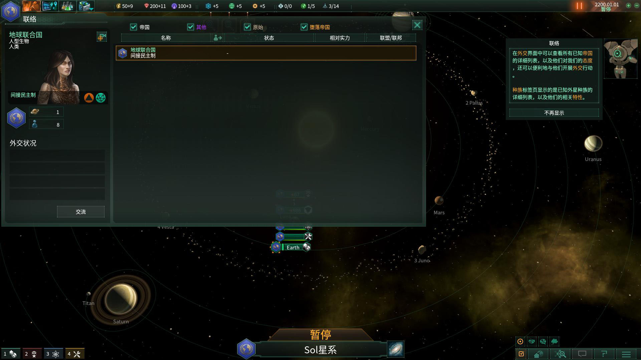Expand the 地球联合国 empire entry row
This screenshot has height=360, width=641.
click(265, 53)
